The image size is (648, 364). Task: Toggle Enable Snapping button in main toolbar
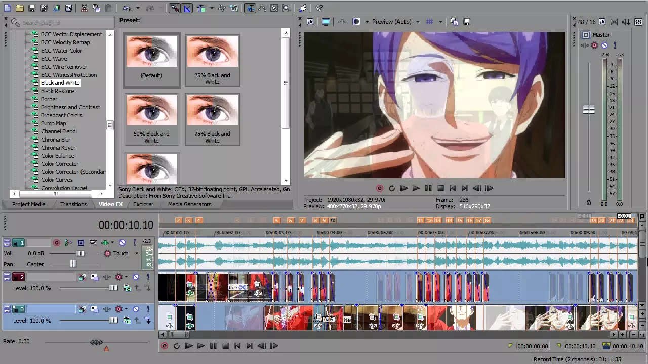pyautogui.click(x=175, y=8)
